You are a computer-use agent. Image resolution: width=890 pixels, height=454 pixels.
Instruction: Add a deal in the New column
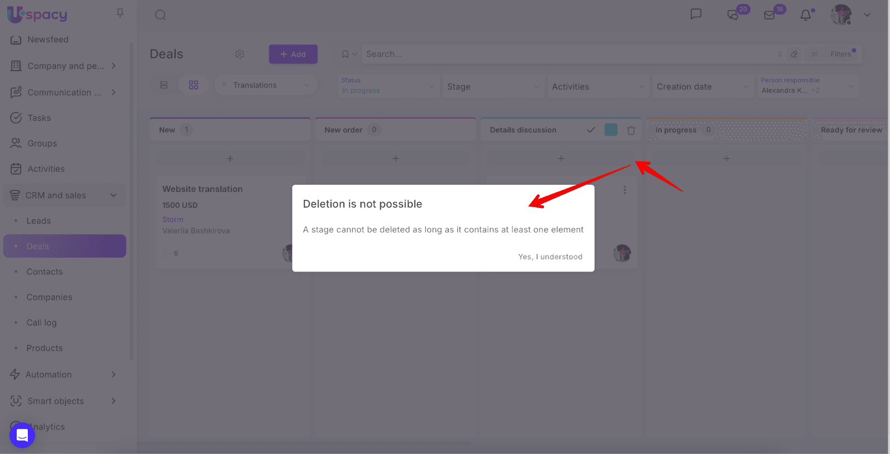click(230, 159)
